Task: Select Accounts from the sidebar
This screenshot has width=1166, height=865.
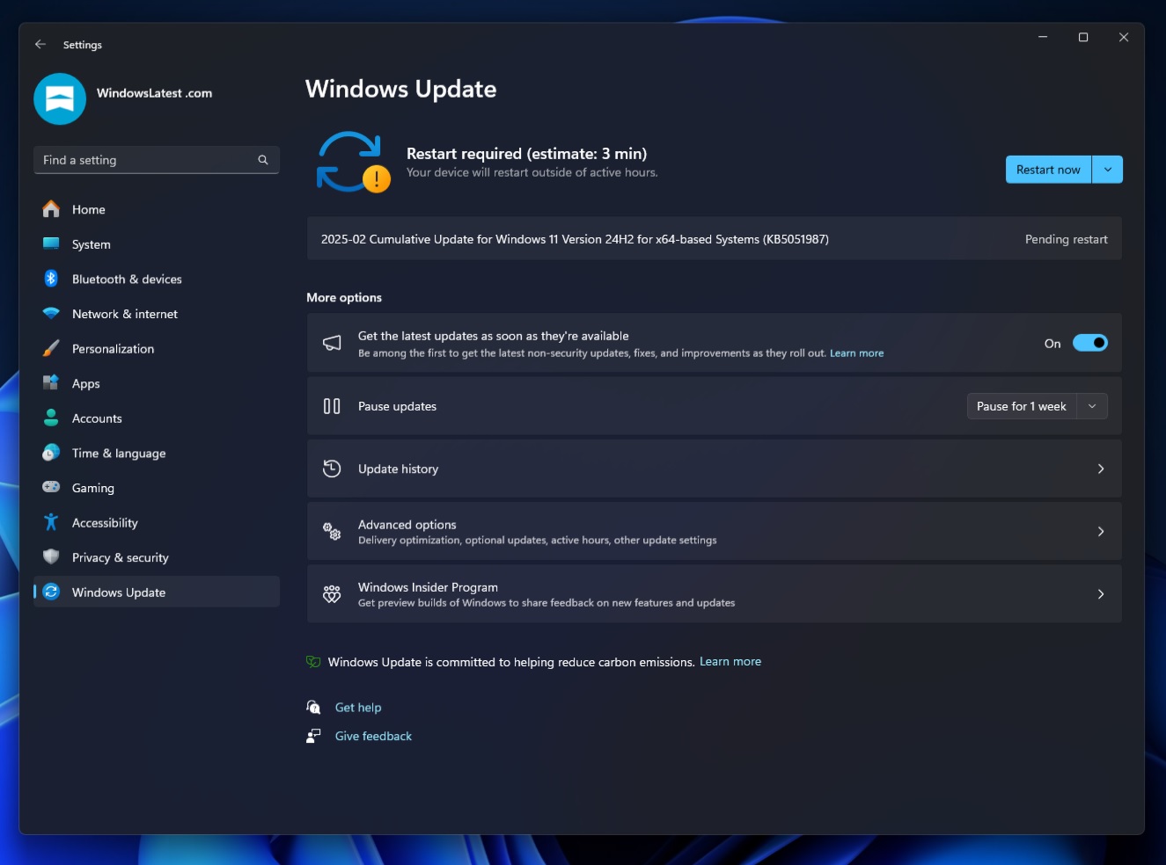Action: pyautogui.click(x=97, y=418)
